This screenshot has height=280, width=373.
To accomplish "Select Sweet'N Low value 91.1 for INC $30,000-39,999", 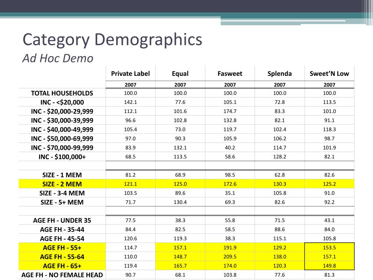I will coord(329,120).
